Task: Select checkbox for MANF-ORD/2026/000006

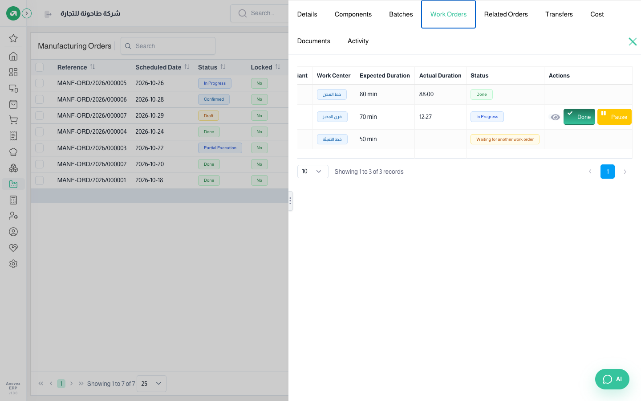Action: click(40, 99)
